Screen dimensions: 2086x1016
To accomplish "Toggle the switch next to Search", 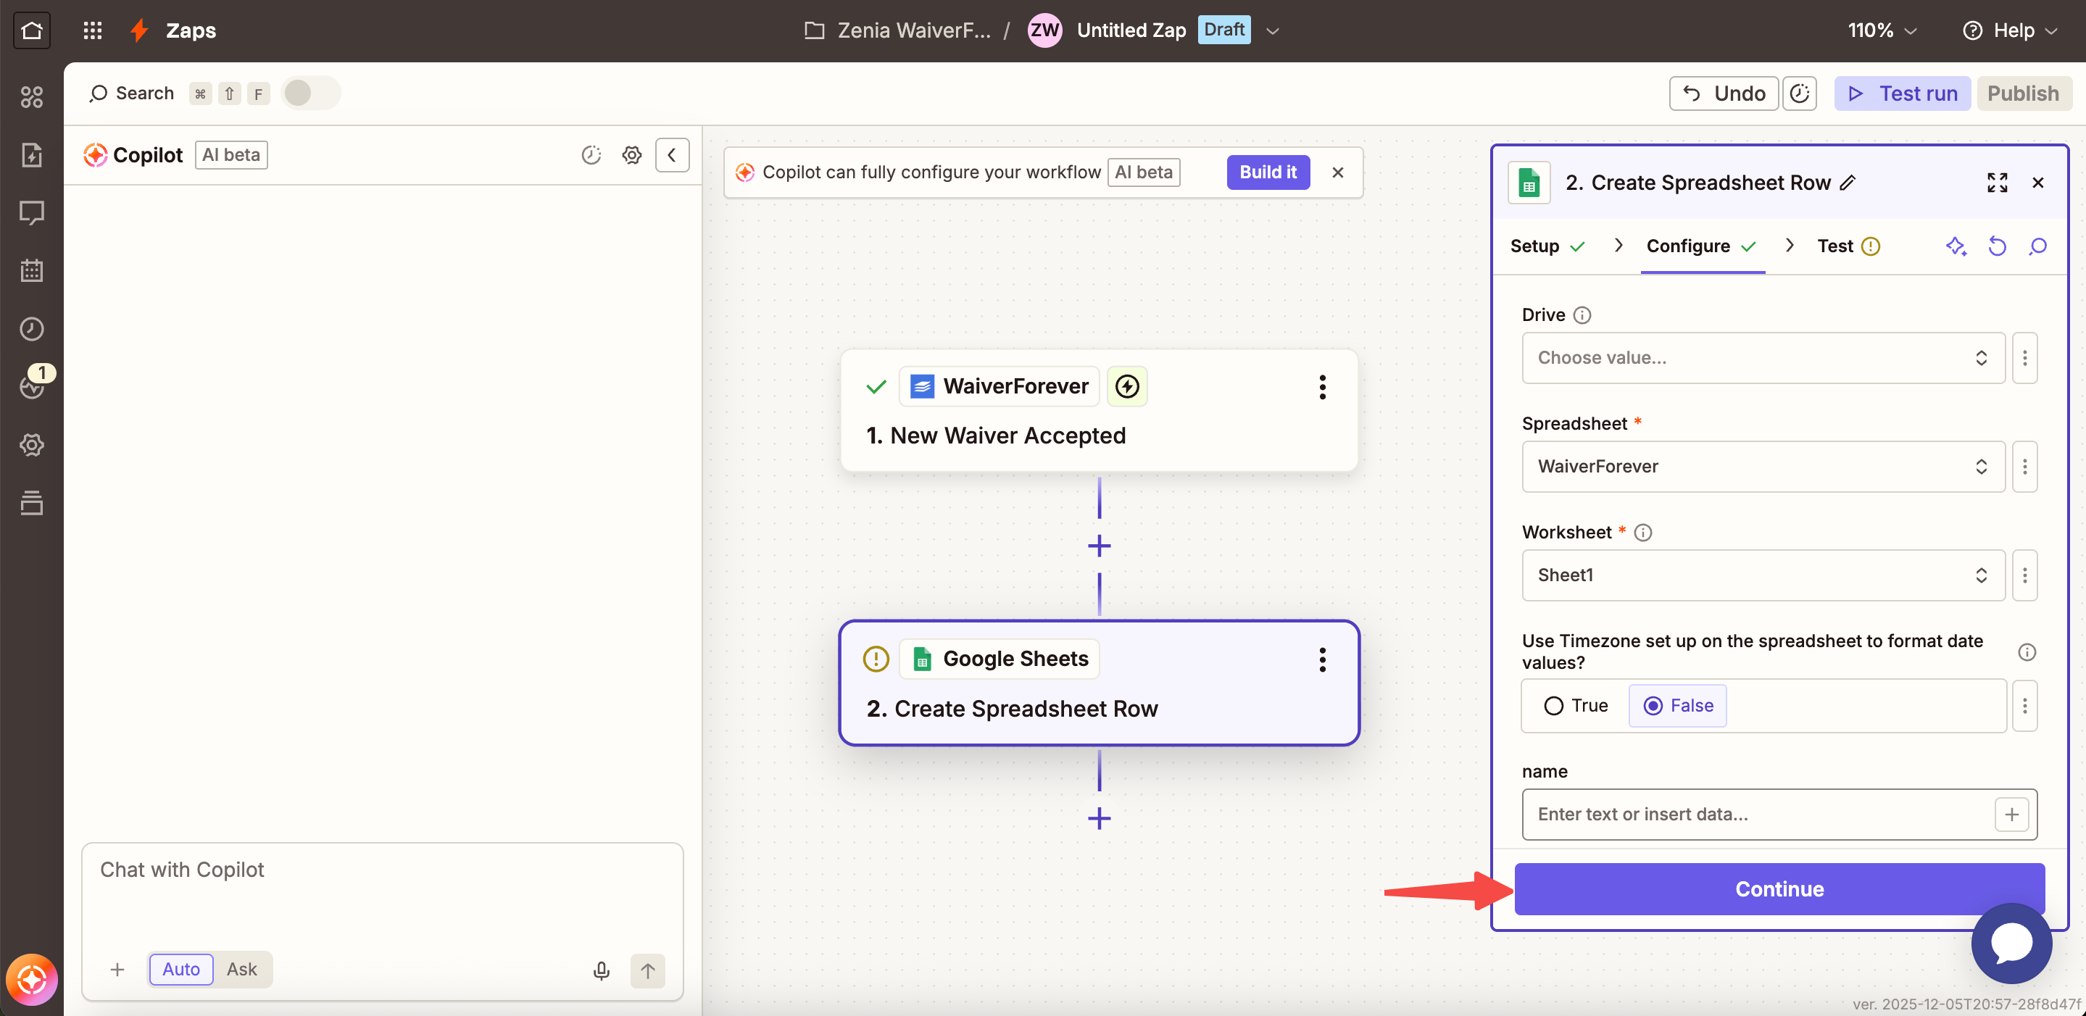I will [310, 93].
